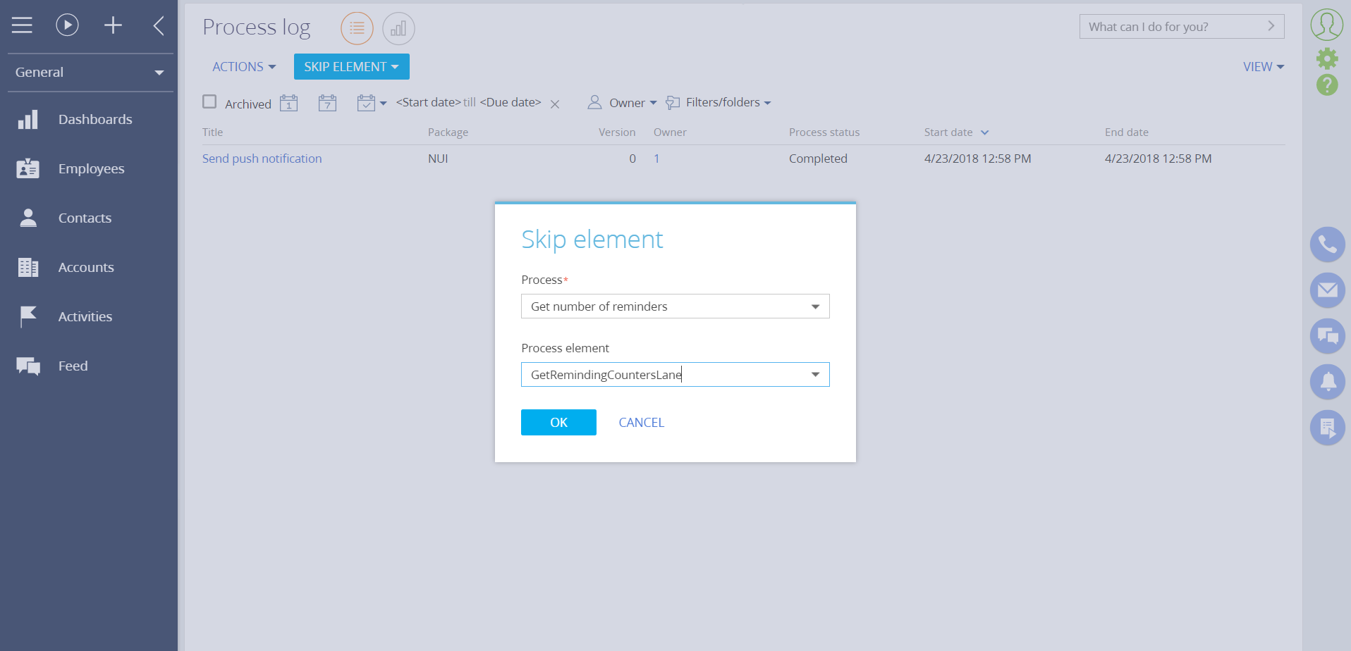Open the Send push notification link
Viewport: 1351px width, 651px height.
tap(262, 159)
